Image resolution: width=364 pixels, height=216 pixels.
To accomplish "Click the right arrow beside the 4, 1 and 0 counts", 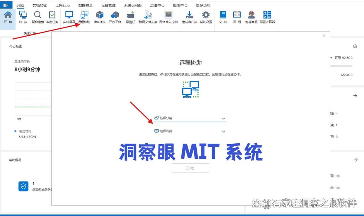I will [x=356, y=96].
